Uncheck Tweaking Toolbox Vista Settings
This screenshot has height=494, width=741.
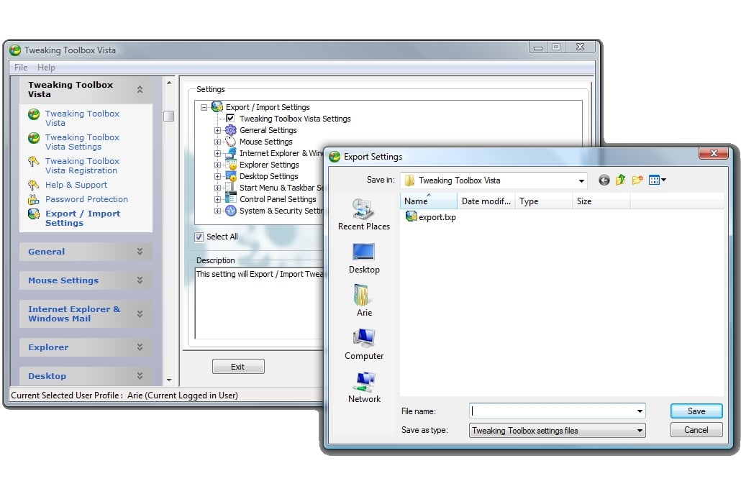tap(229, 119)
